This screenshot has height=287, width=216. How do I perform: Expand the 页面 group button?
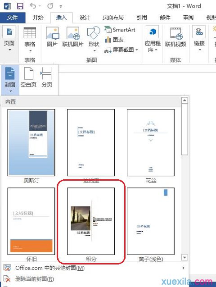point(9,39)
